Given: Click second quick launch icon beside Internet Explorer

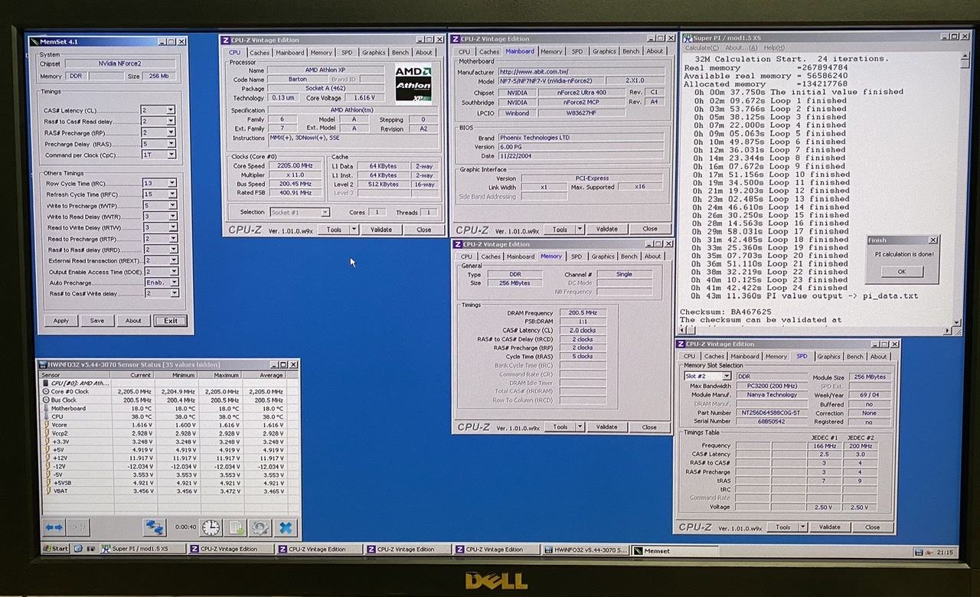Looking at the screenshot, I should point(91,549).
